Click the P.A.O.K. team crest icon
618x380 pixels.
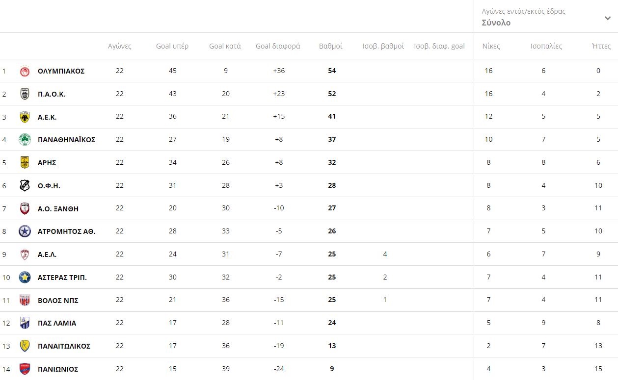(25, 94)
